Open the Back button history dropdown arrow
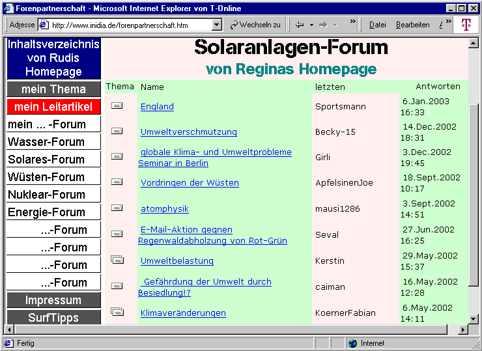Viewport: 482px width, 351px height. [x=311, y=25]
